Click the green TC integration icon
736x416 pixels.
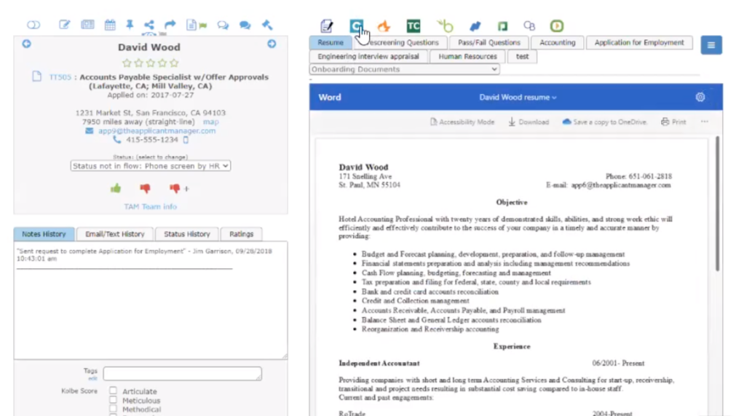413,25
